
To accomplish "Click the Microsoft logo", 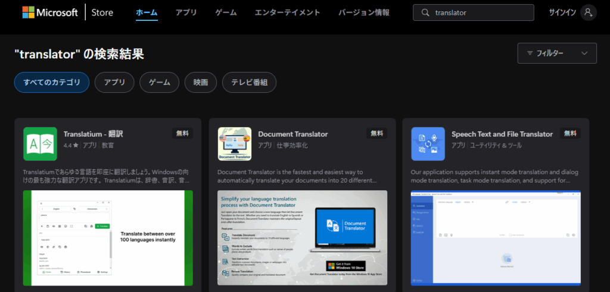I will tap(50, 12).
